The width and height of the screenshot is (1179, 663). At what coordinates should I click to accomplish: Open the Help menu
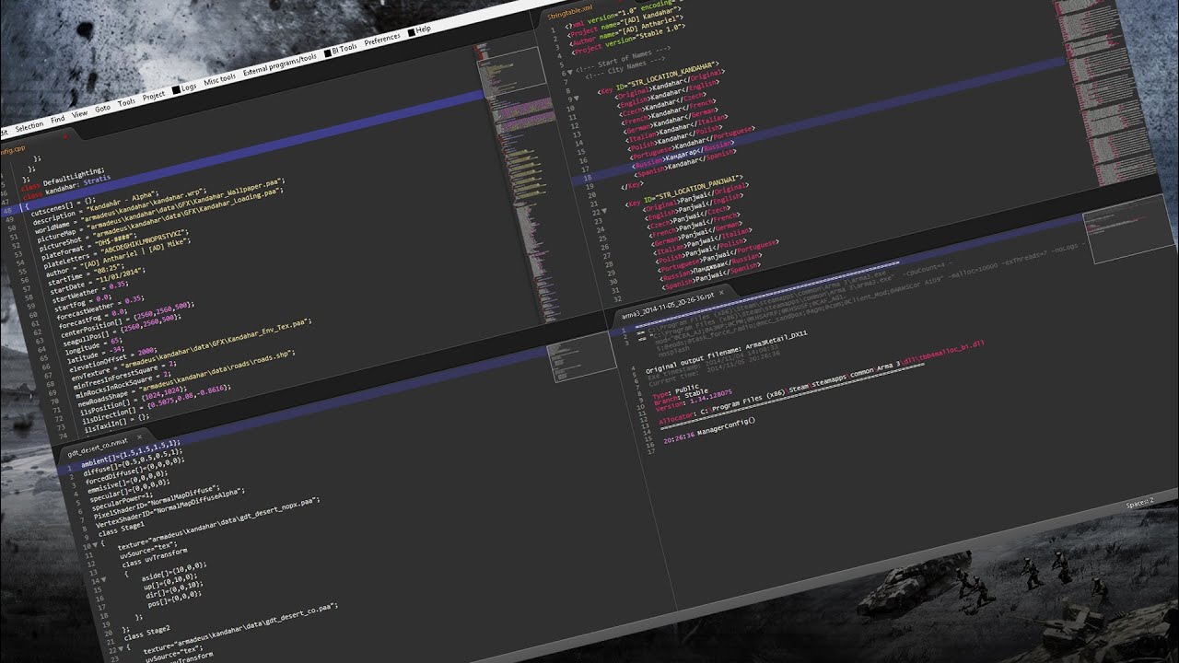418,30
